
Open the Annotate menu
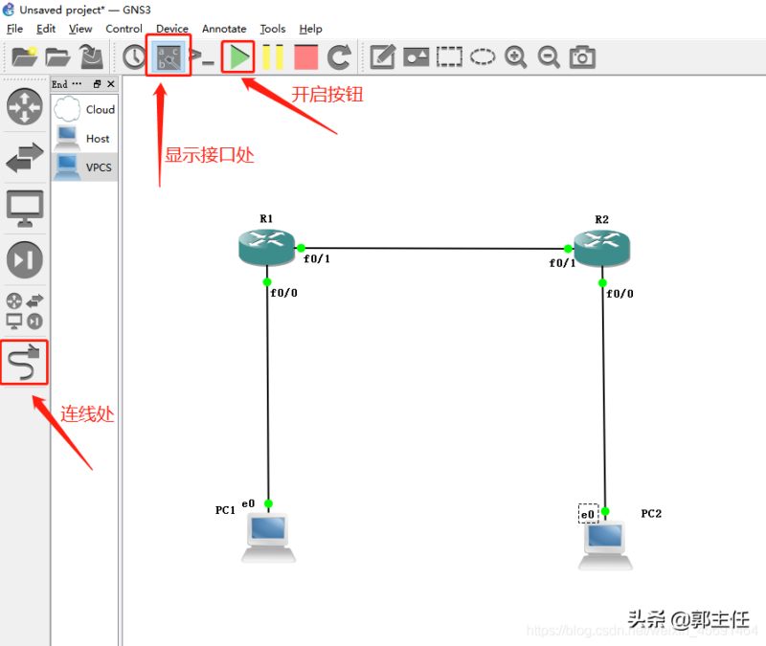pyautogui.click(x=224, y=29)
